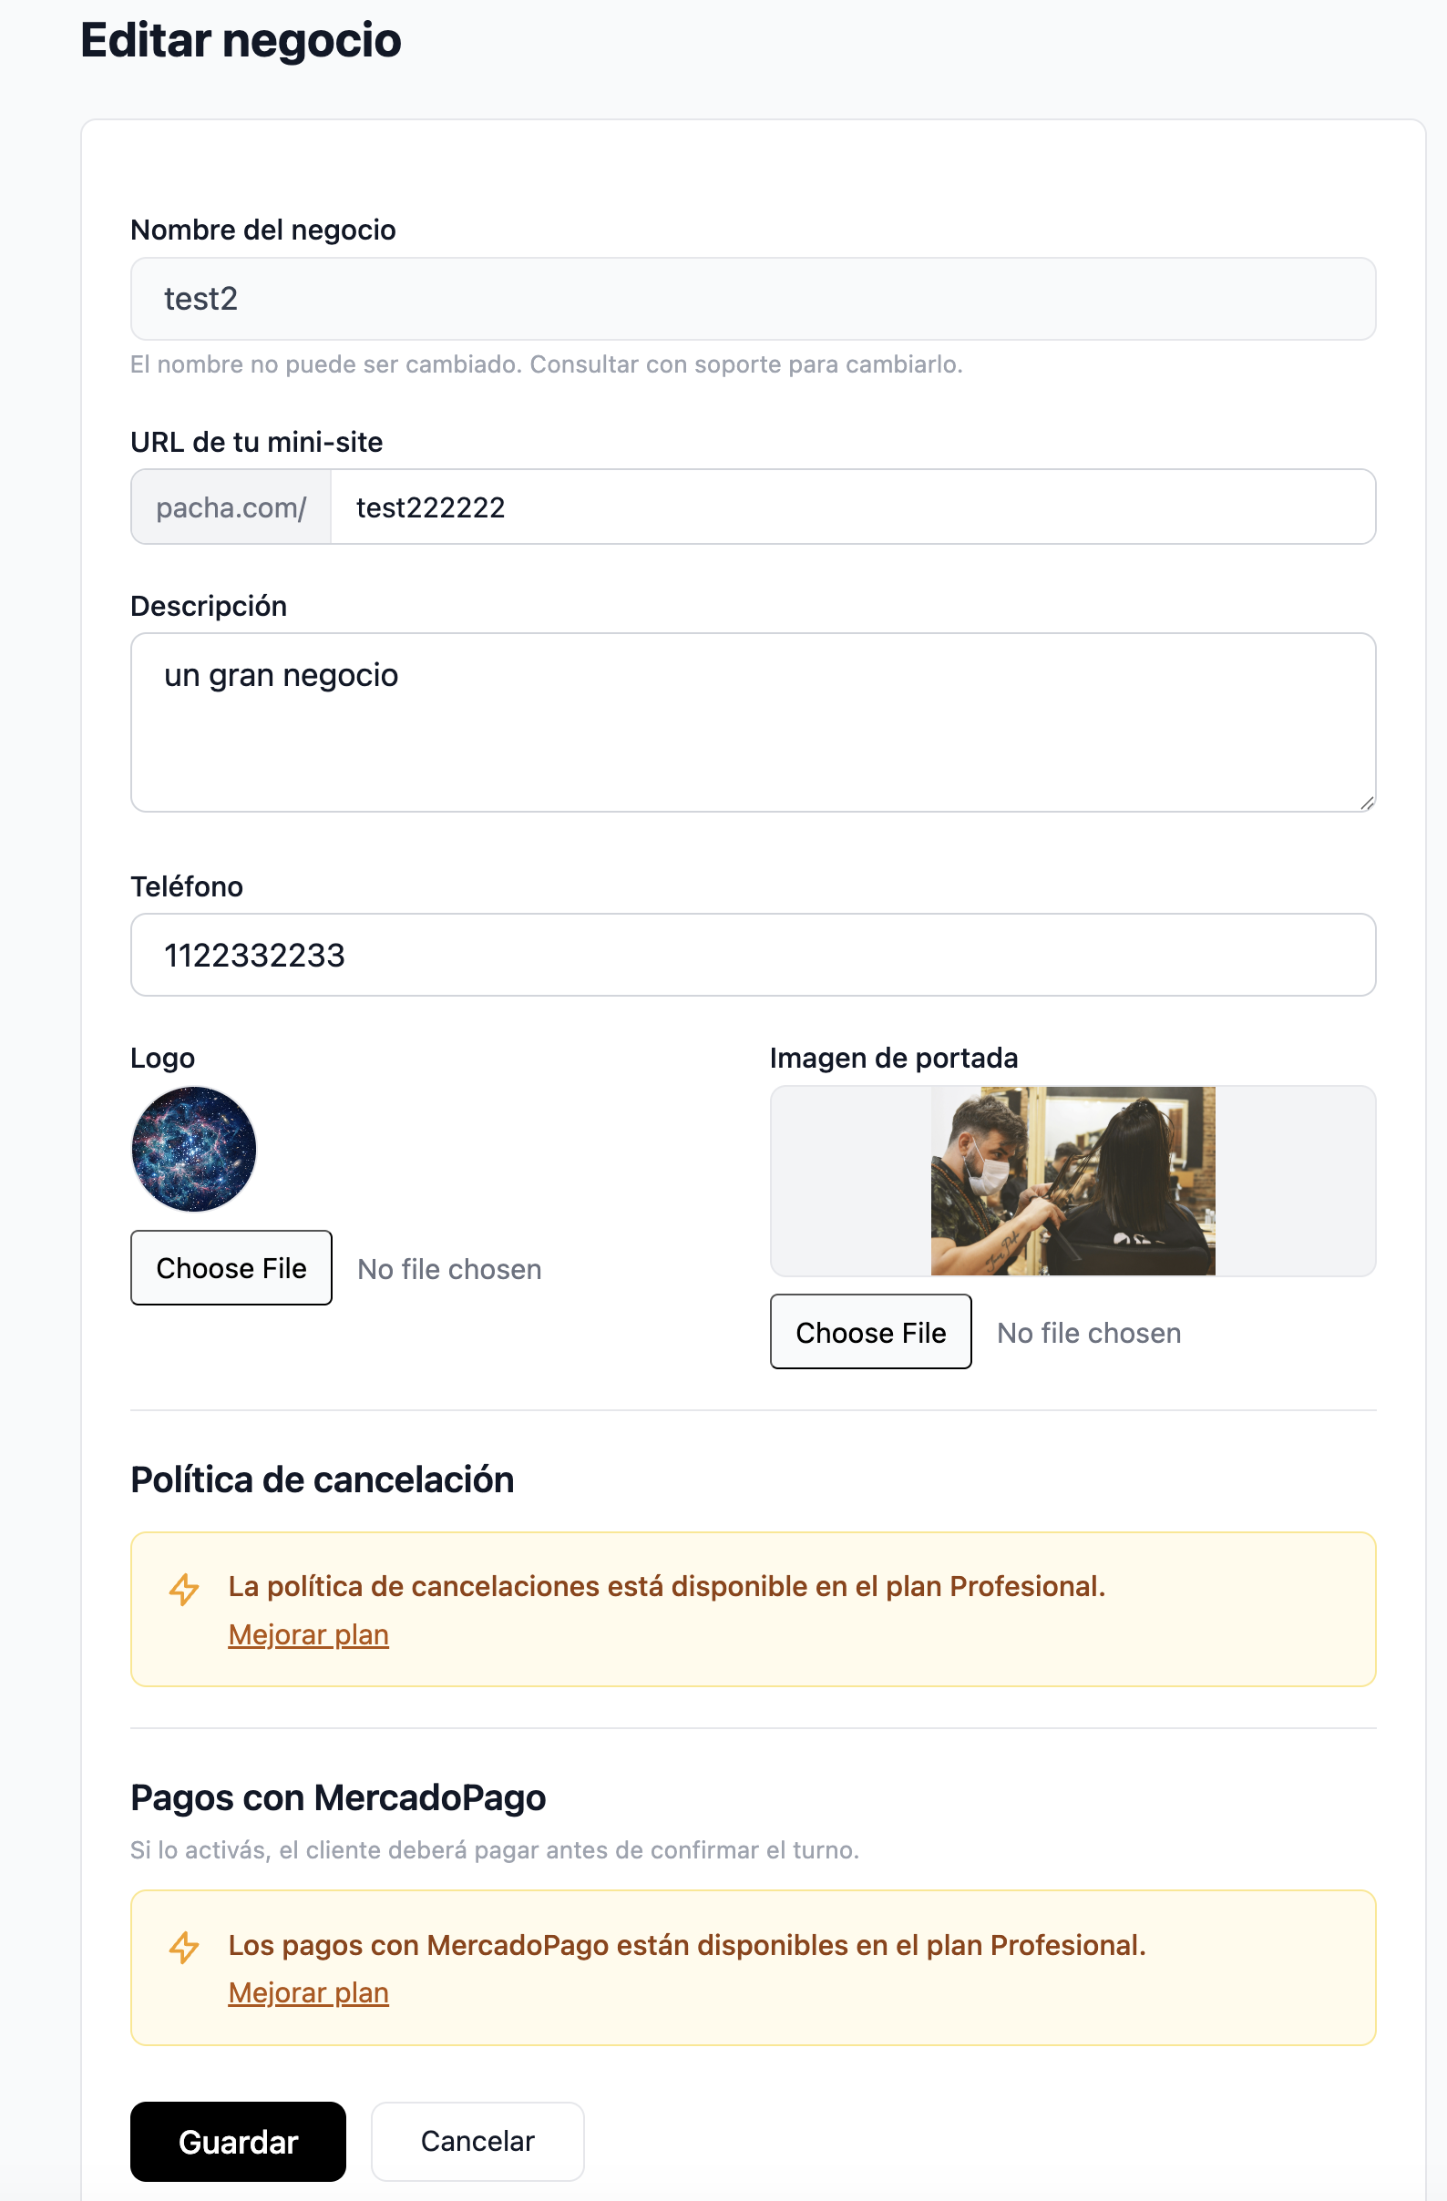This screenshot has width=1447, height=2201.
Task: Click the Nombre del negocio field
Action: click(753, 299)
